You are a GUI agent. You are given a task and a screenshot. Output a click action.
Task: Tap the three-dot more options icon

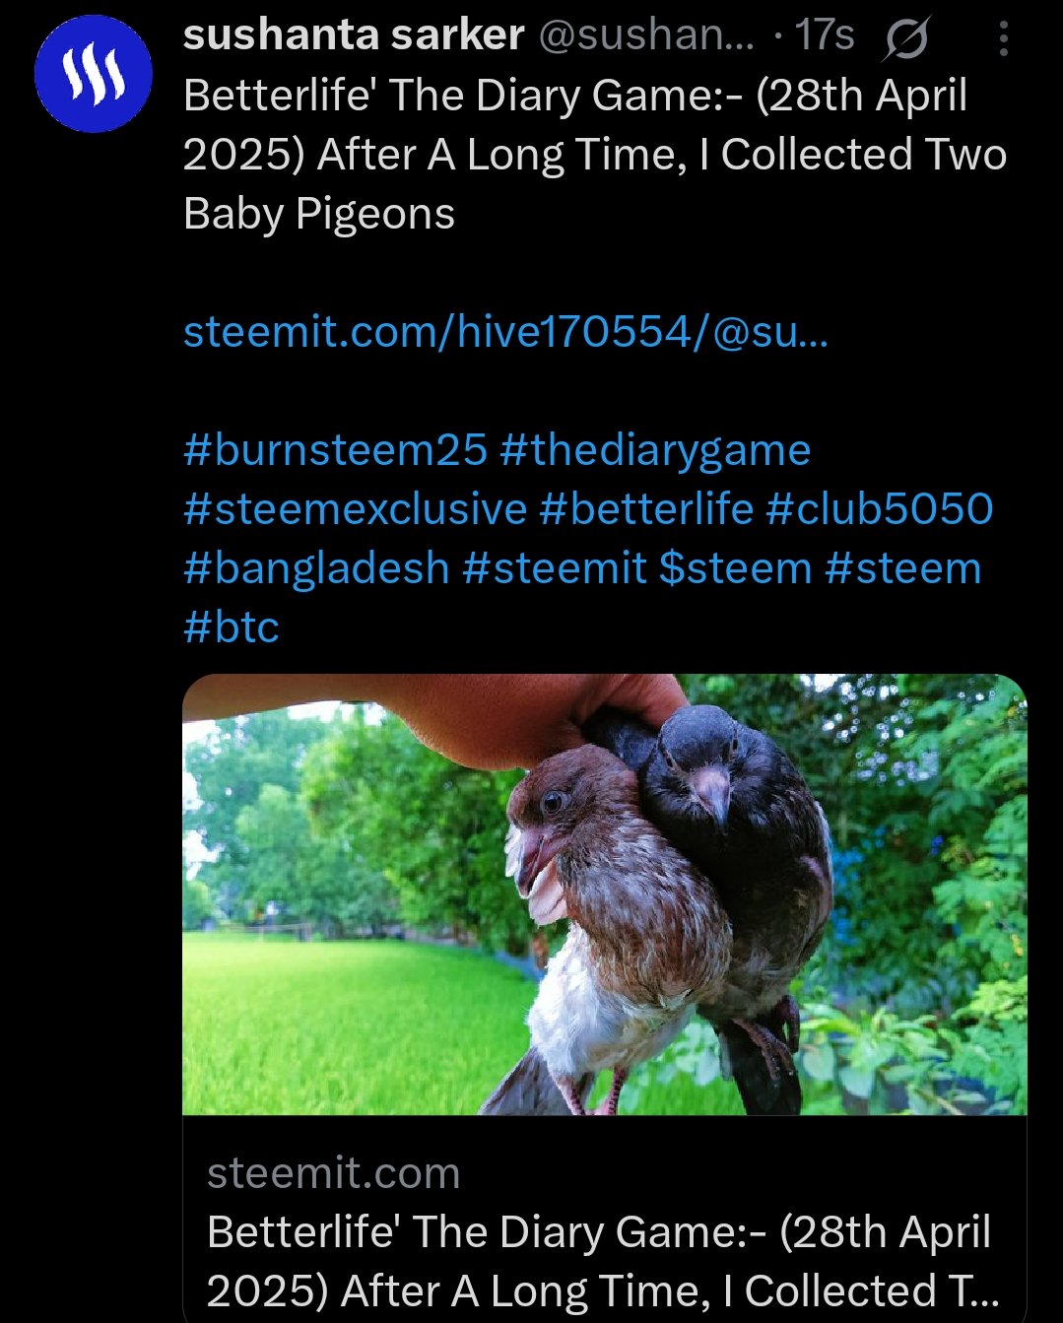(1003, 38)
